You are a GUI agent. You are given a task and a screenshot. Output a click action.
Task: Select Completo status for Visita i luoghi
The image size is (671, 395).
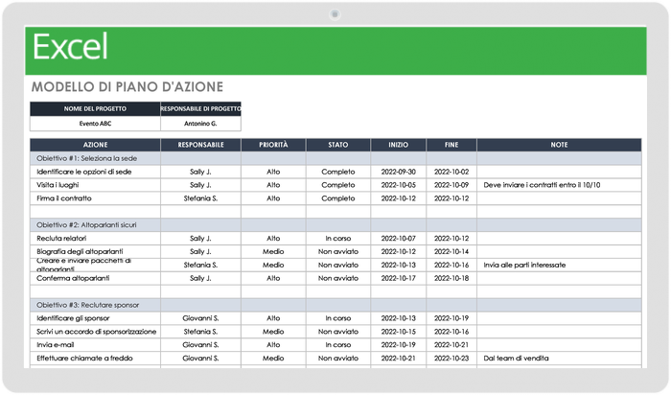[338, 185]
